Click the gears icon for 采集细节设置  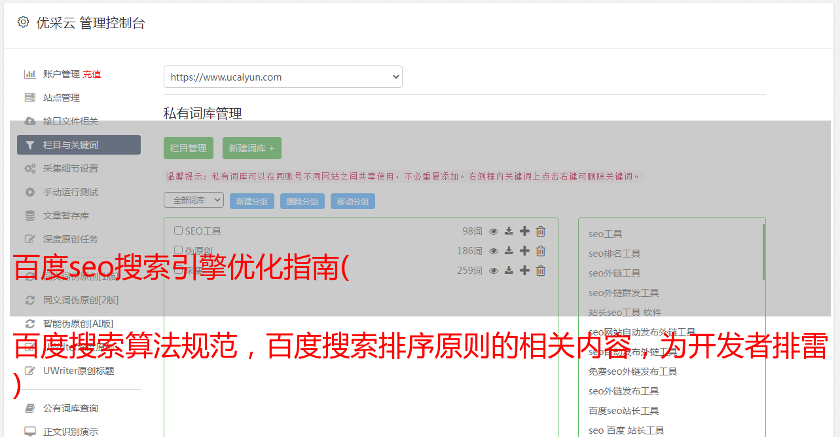29,168
